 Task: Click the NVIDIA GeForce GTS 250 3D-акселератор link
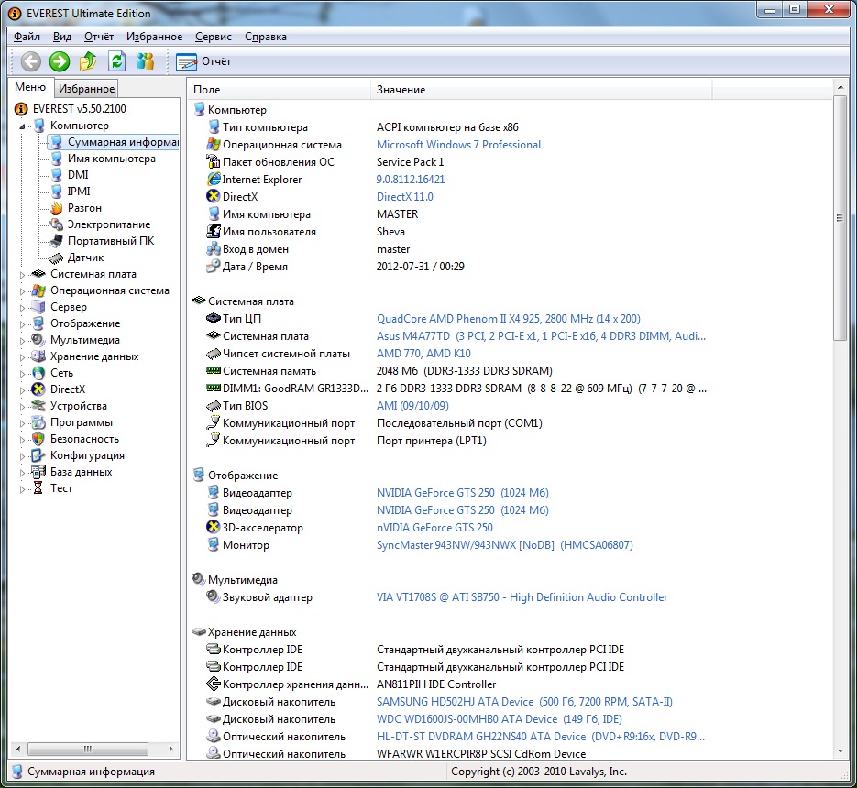coord(434,528)
